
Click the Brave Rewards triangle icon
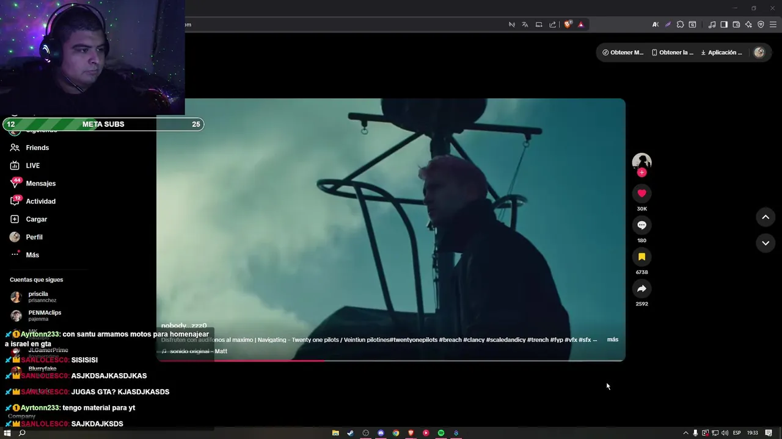pyautogui.click(x=581, y=24)
